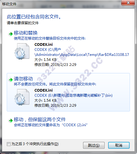This screenshot has width=137, height=154.
Task: Click the 为之后 3 个冲突执行此操作(D) label text
Action: [x=35, y=144]
